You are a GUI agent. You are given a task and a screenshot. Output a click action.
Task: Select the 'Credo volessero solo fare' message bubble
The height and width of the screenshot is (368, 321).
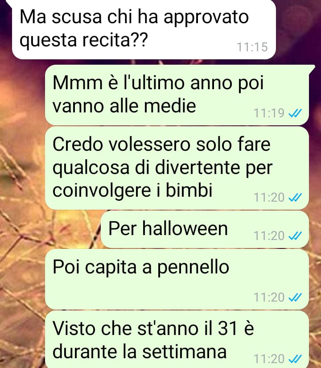[x=177, y=168]
